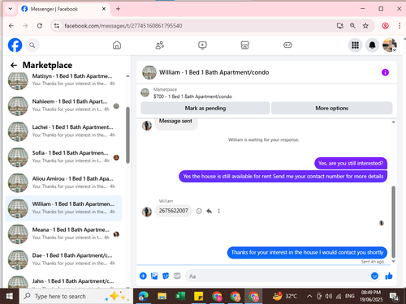Go to the Home feed icon
Image resolution: width=406 pixels, height=304 pixels.
117,45
